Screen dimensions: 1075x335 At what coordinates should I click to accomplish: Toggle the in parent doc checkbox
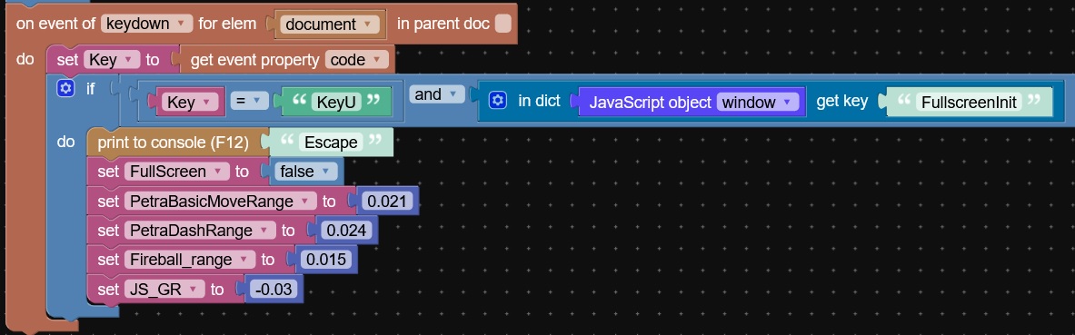point(503,24)
